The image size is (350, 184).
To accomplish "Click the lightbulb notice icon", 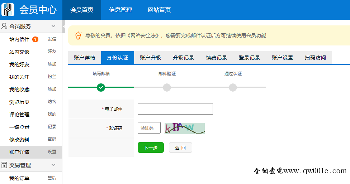I will (78, 35).
